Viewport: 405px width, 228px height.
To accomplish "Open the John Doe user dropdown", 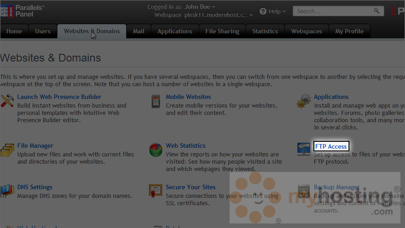I will (x=200, y=7).
